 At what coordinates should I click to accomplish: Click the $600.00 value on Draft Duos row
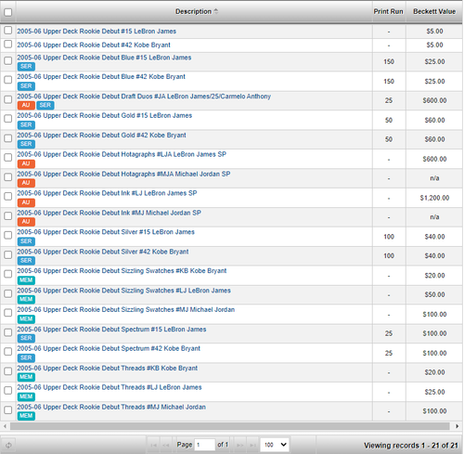coord(434,100)
